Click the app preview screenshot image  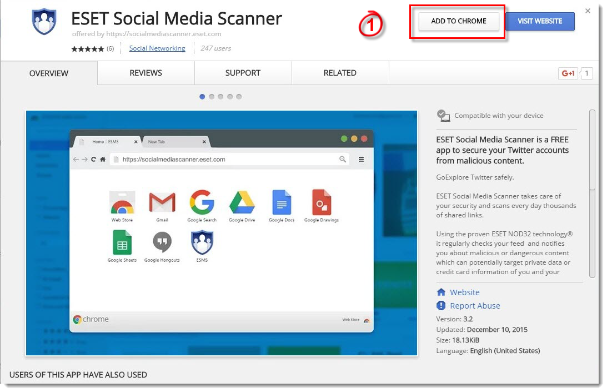coord(222,233)
